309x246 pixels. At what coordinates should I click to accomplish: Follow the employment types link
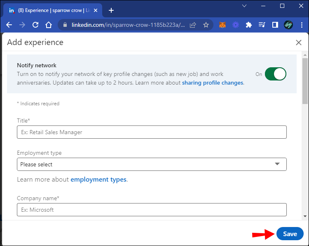tap(98, 180)
